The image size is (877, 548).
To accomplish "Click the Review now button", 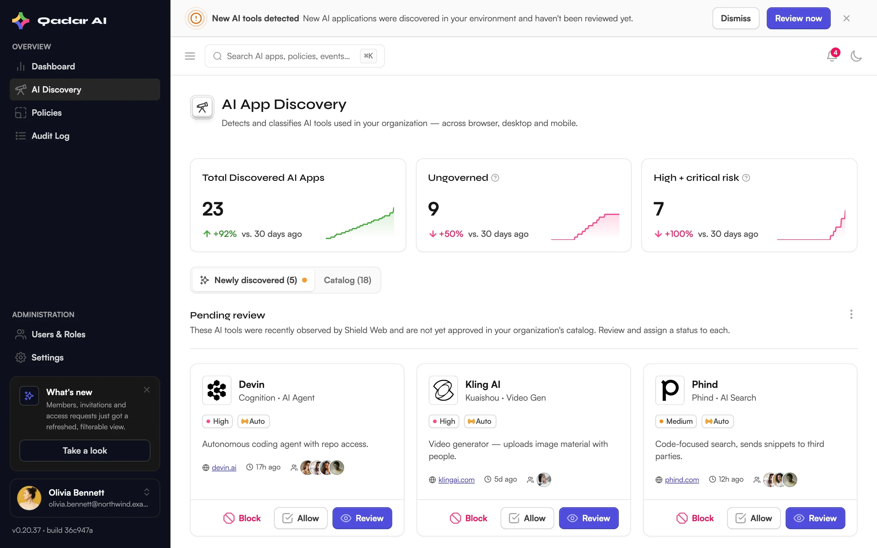I will coord(798,18).
